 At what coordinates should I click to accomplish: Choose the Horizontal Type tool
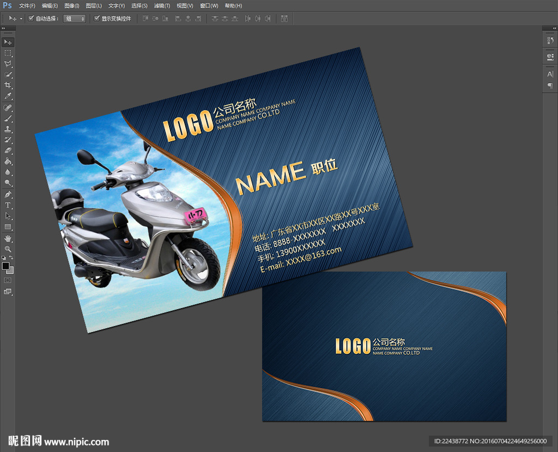pos(8,205)
